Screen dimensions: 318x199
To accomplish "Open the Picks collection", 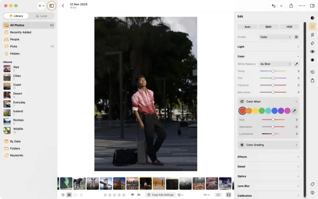I will (x=29, y=47).
